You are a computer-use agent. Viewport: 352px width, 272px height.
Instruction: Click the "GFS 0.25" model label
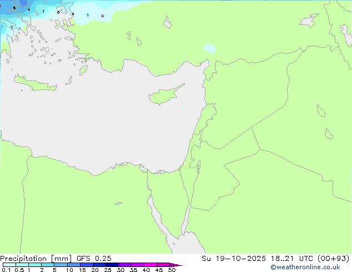point(94,259)
